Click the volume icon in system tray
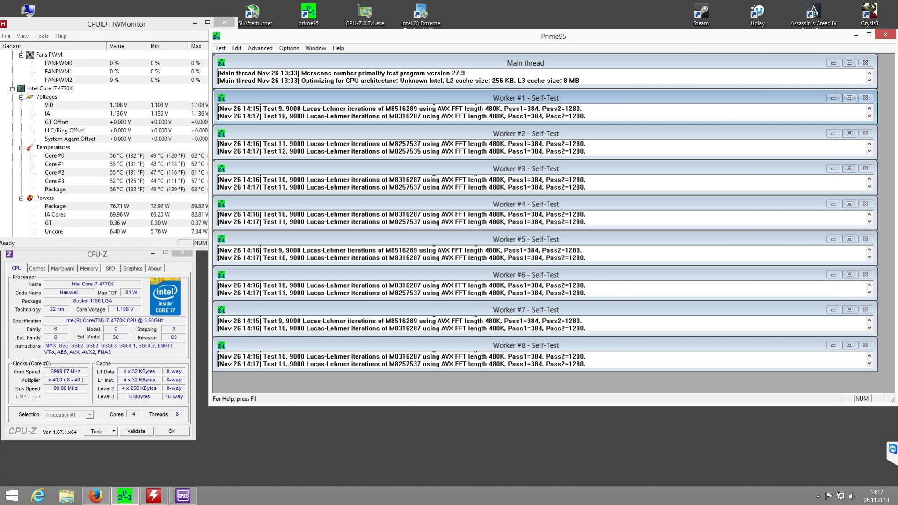898x505 pixels. [852, 496]
